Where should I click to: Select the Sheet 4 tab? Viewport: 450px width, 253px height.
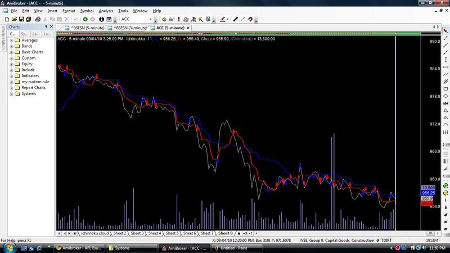pyautogui.click(x=155, y=233)
